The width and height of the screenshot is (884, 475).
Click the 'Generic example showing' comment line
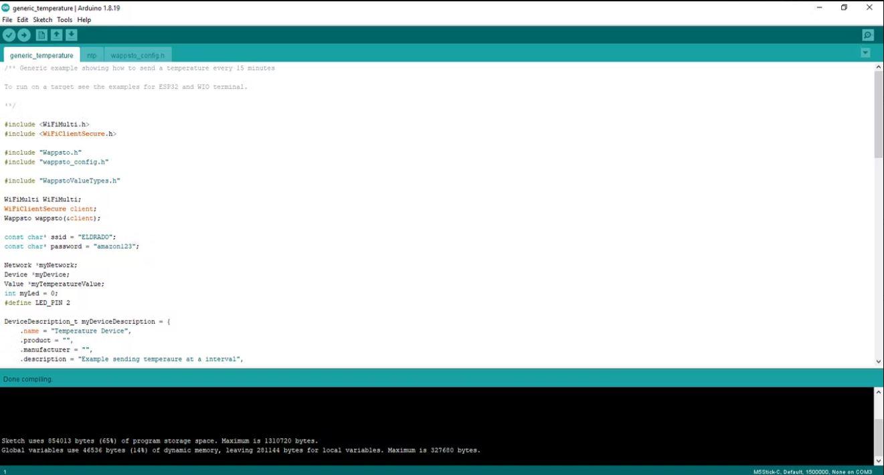click(139, 68)
